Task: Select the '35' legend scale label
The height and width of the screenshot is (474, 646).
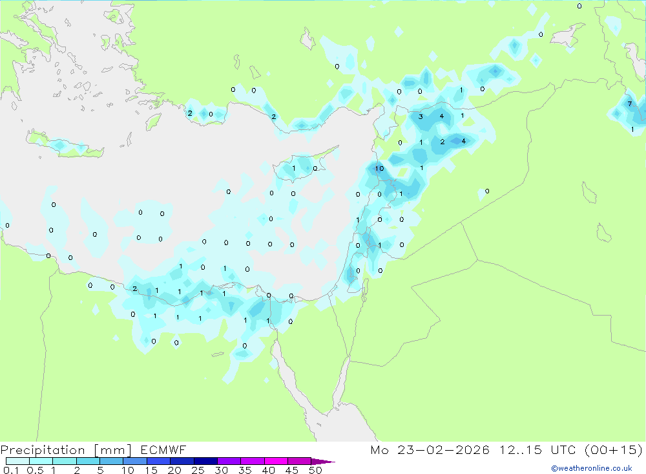Action: tap(245, 470)
